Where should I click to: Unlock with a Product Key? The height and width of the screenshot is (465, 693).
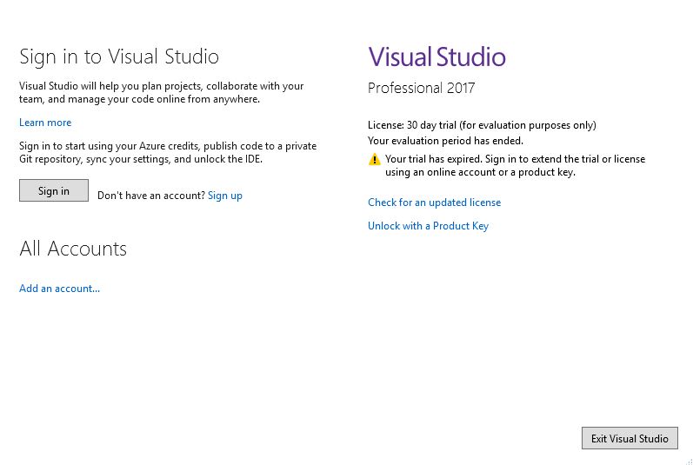[428, 226]
